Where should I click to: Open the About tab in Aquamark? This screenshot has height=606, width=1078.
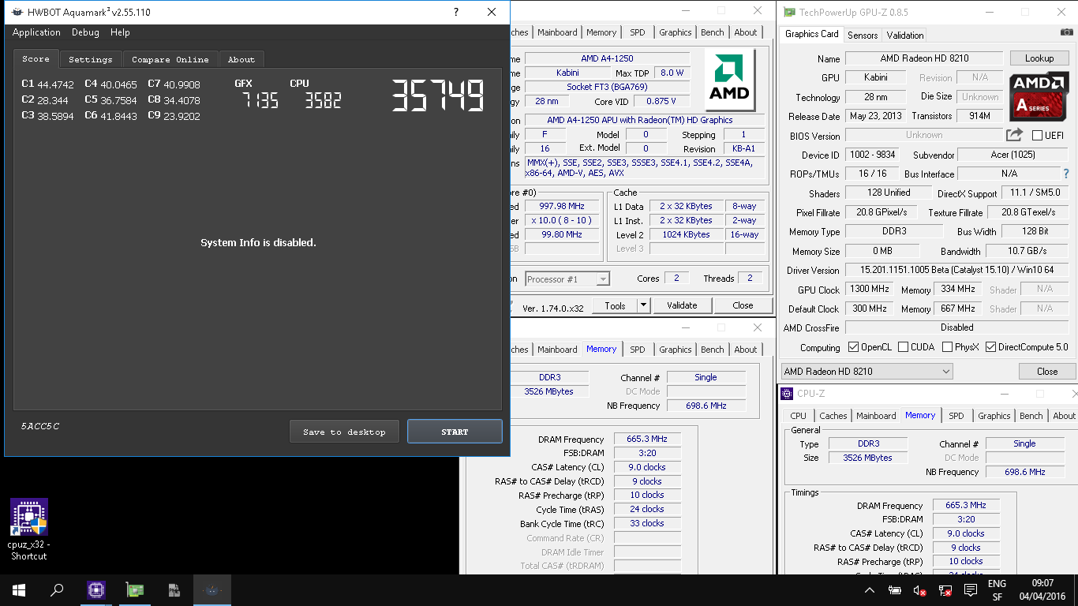[x=241, y=59]
